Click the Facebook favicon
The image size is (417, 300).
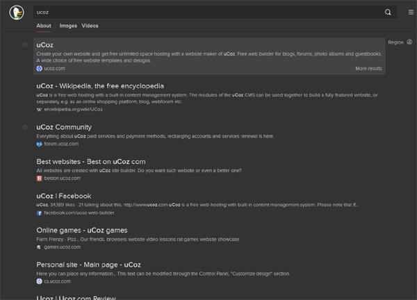pyautogui.click(x=39, y=212)
